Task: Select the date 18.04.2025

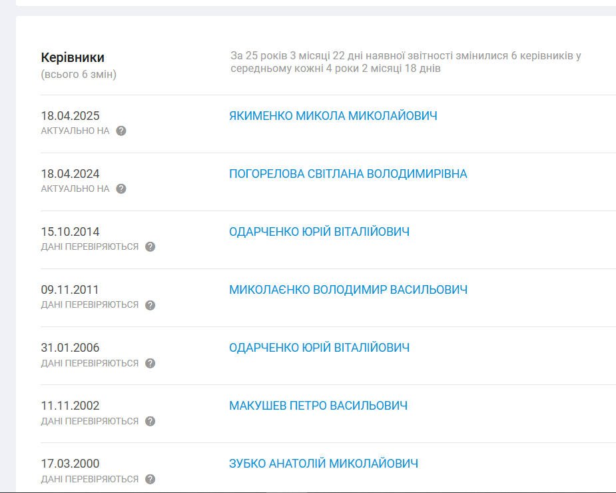Action: pos(71,116)
